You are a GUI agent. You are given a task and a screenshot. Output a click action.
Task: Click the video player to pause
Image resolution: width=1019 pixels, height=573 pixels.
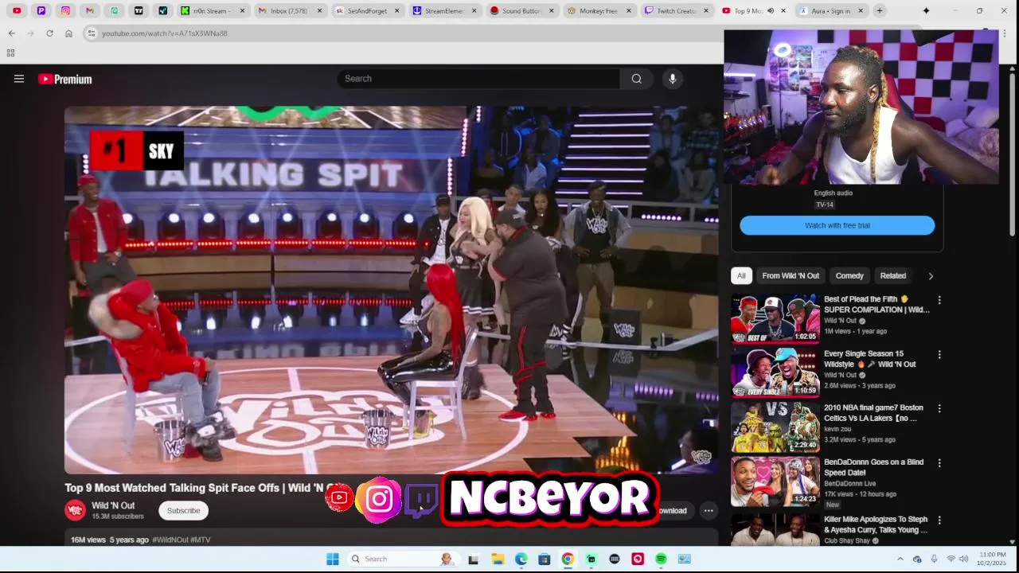[x=391, y=290]
